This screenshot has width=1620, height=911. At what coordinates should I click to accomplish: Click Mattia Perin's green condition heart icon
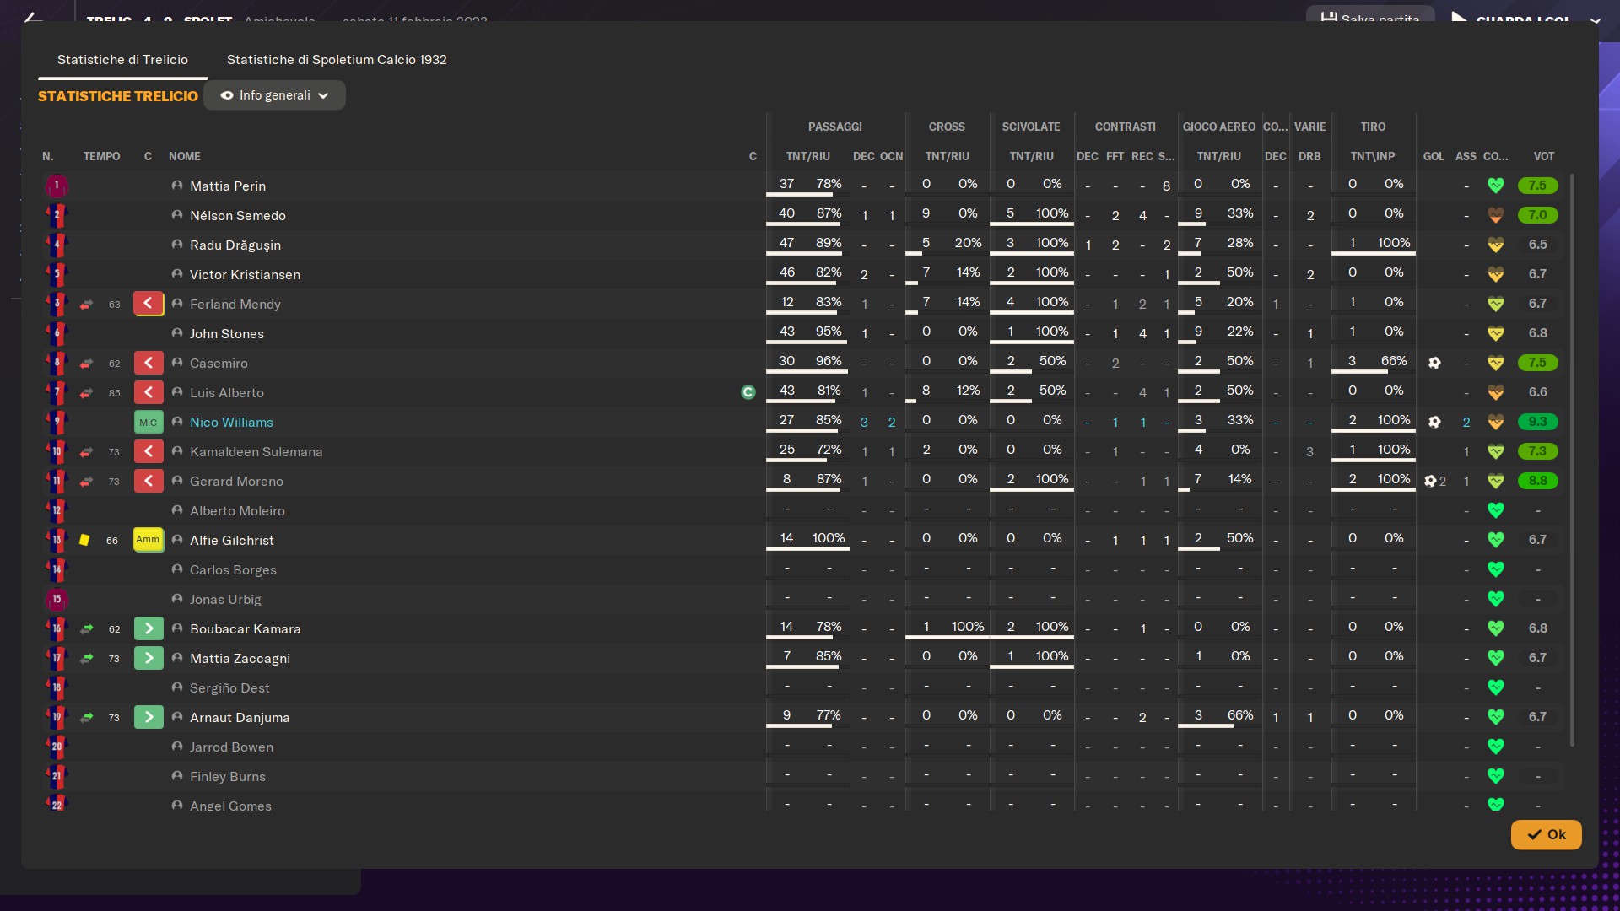pyautogui.click(x=1495, y=186)
